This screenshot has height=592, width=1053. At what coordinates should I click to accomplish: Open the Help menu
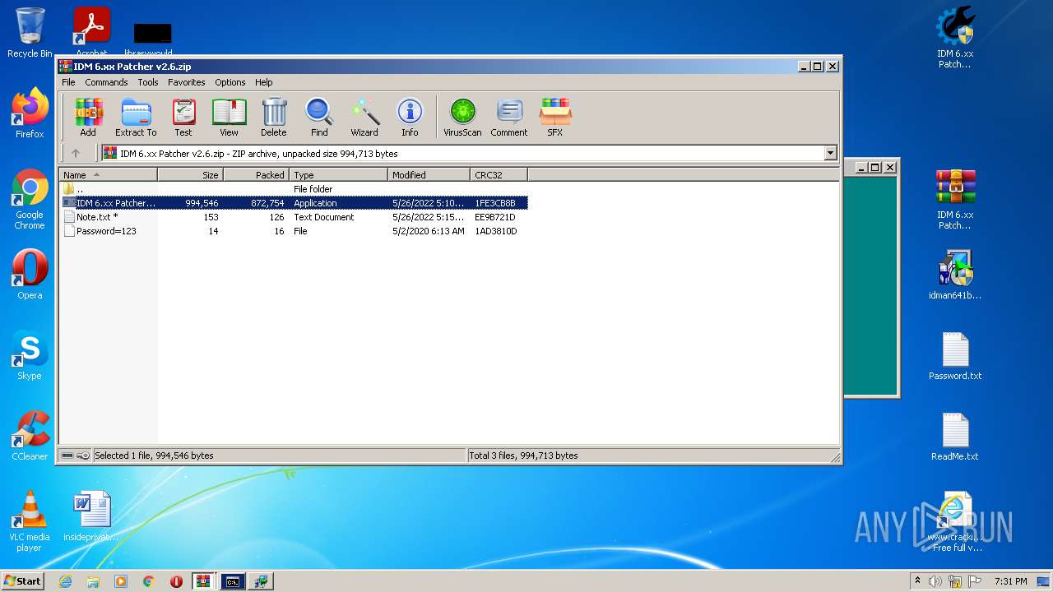(263, 82)
